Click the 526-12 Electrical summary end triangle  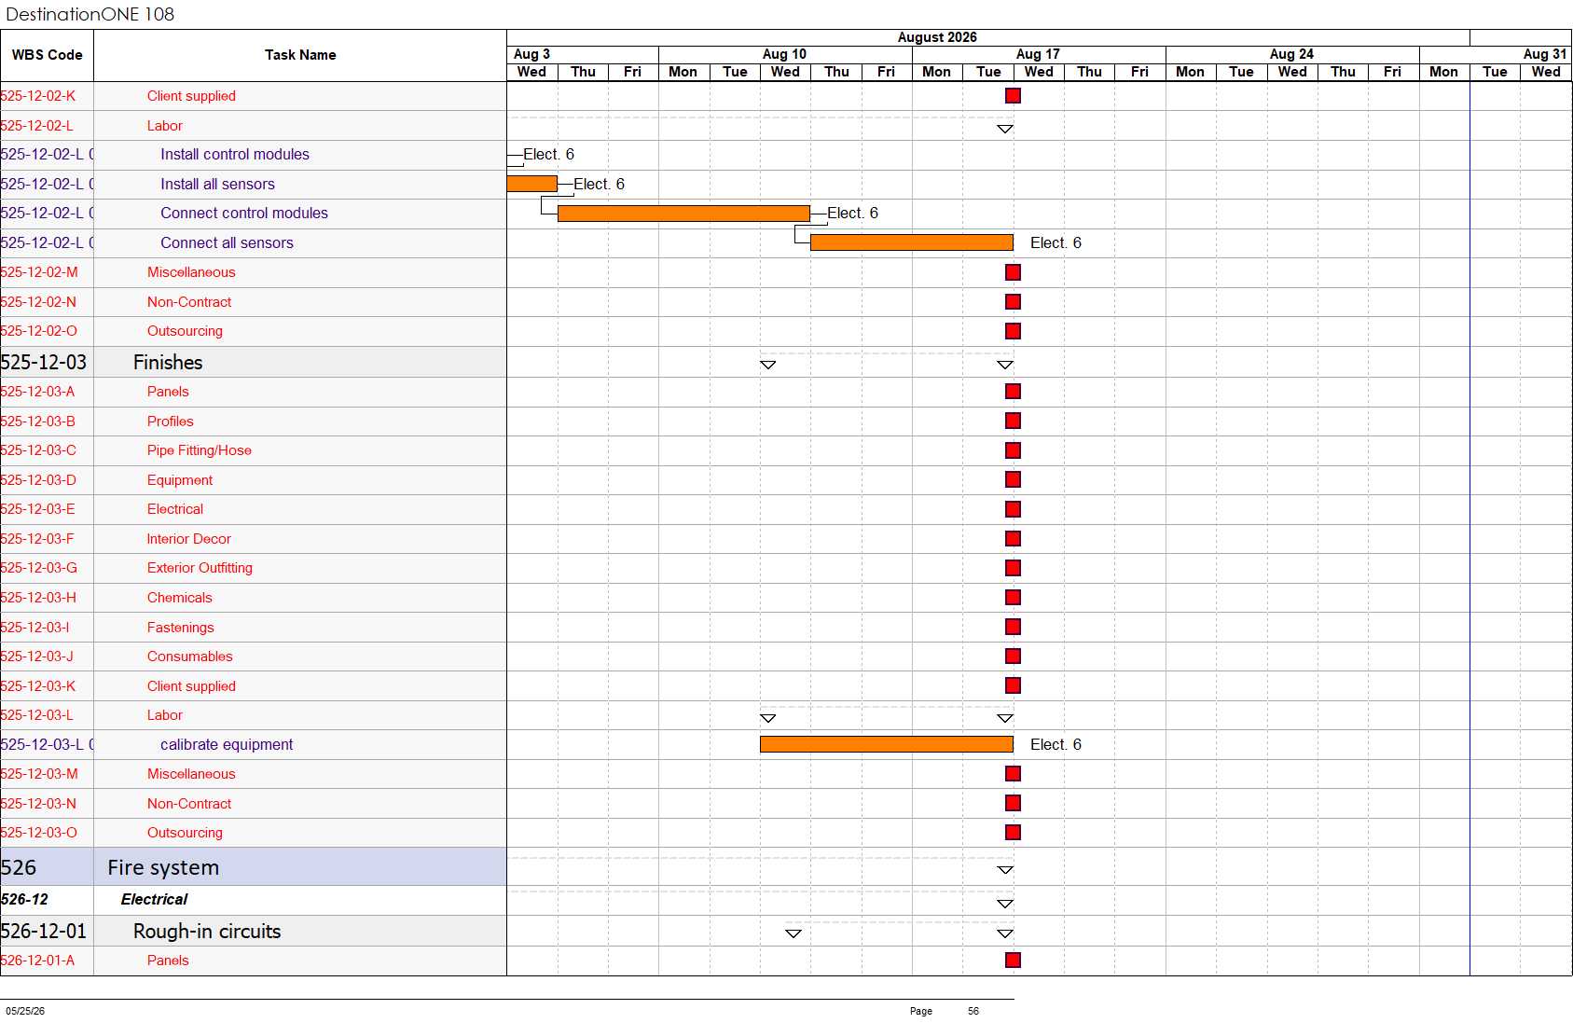tap(1005, 904)
